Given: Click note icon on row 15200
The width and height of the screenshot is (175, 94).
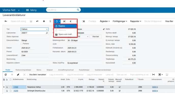Looking at the screenshot, I should 11,91.
